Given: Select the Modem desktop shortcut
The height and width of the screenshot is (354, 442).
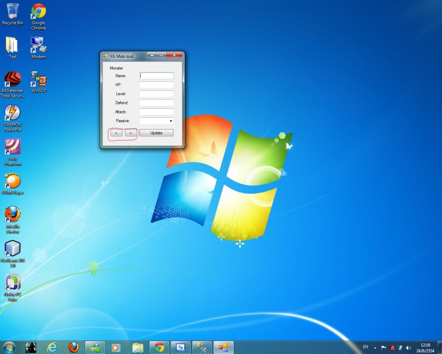Looking at the screenshot, I should (38, 48).
